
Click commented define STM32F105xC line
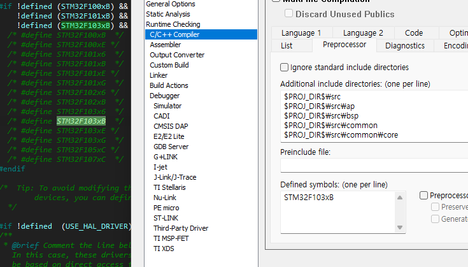click(63, 150)
